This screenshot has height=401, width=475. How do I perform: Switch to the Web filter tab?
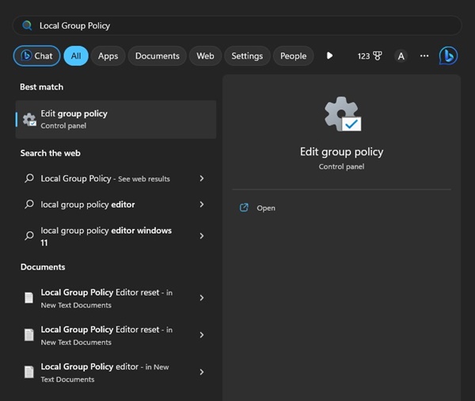pyautogui.click(x=205, y=55)
